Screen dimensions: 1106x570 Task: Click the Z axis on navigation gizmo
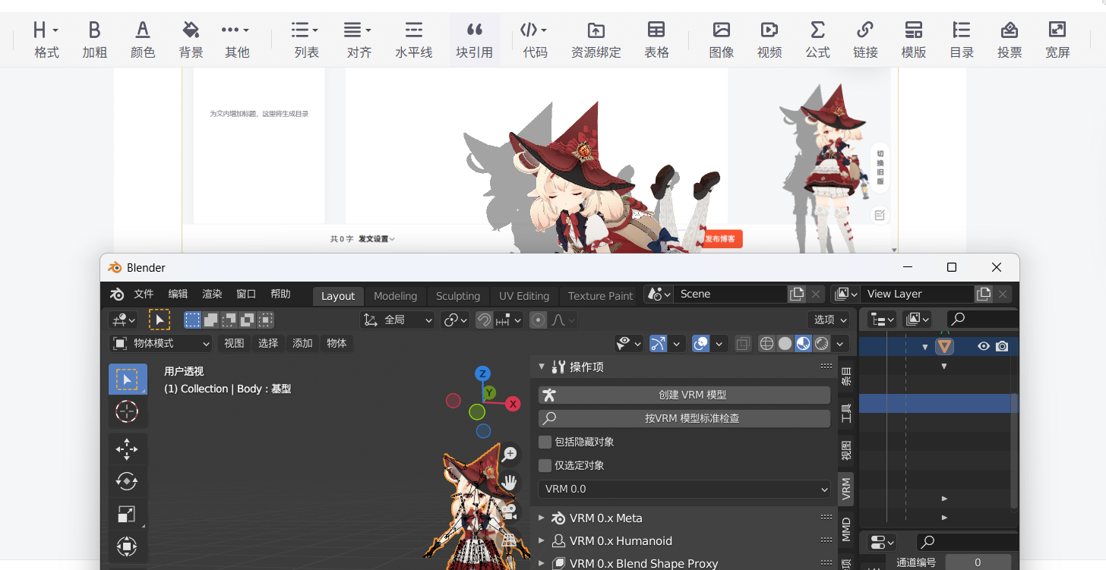click(482, 373)
